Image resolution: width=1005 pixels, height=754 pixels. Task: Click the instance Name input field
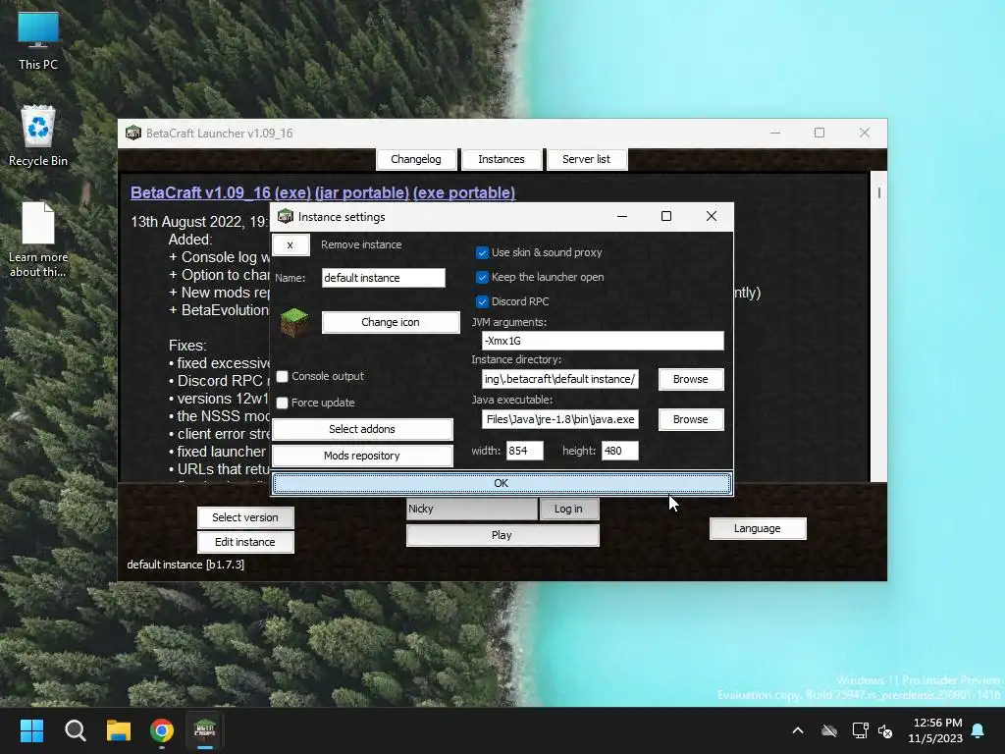pyautogui.click(x=384, y=278)
